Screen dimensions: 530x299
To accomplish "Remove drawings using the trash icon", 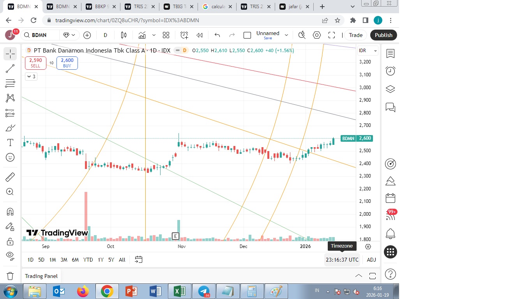I will tap(10, 276).
